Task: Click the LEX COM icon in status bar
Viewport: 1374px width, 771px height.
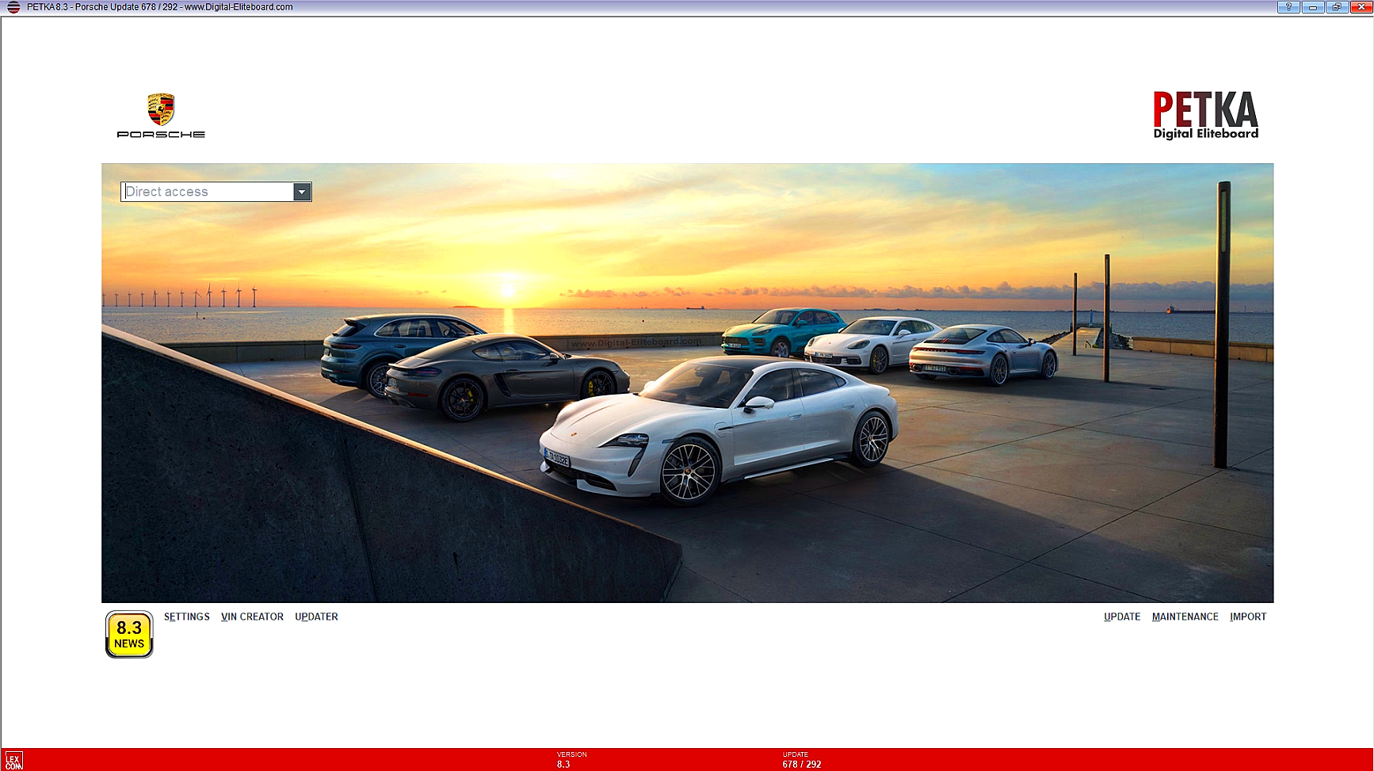Action: click(13, 761)
